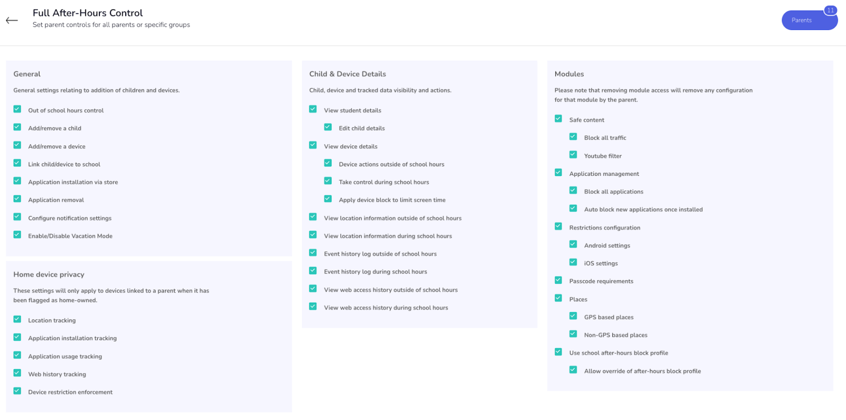Toggle the Application removal checkbox
846x420 pixels.
[x=17, y=199]
